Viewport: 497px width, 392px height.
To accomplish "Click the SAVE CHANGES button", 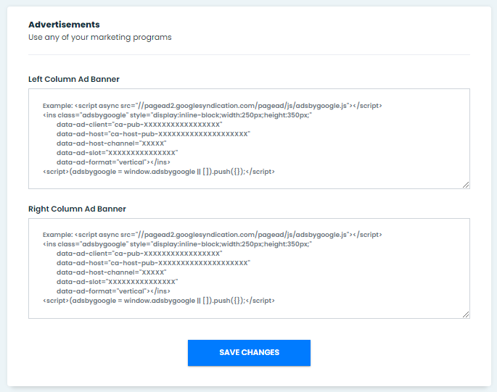I will (x=249, y=353).
